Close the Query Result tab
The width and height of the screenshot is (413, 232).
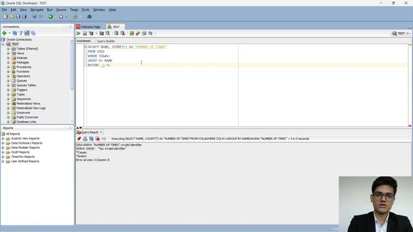click(101, 132)
